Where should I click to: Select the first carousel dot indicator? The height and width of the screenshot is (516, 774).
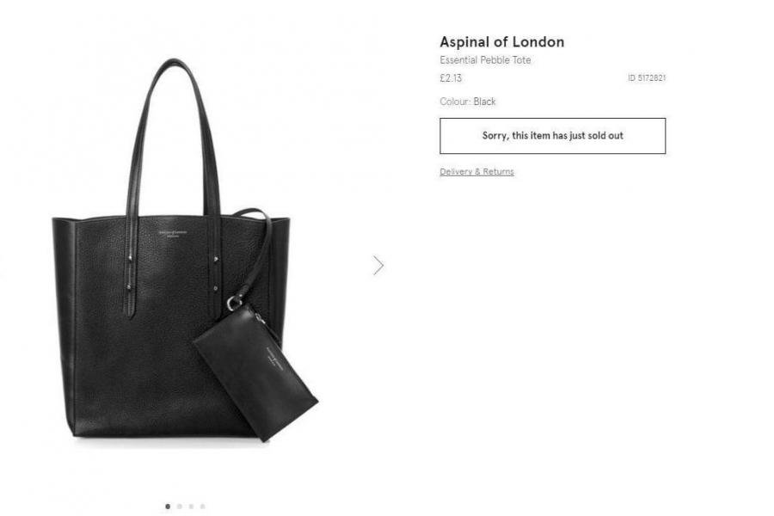point(168,507)
